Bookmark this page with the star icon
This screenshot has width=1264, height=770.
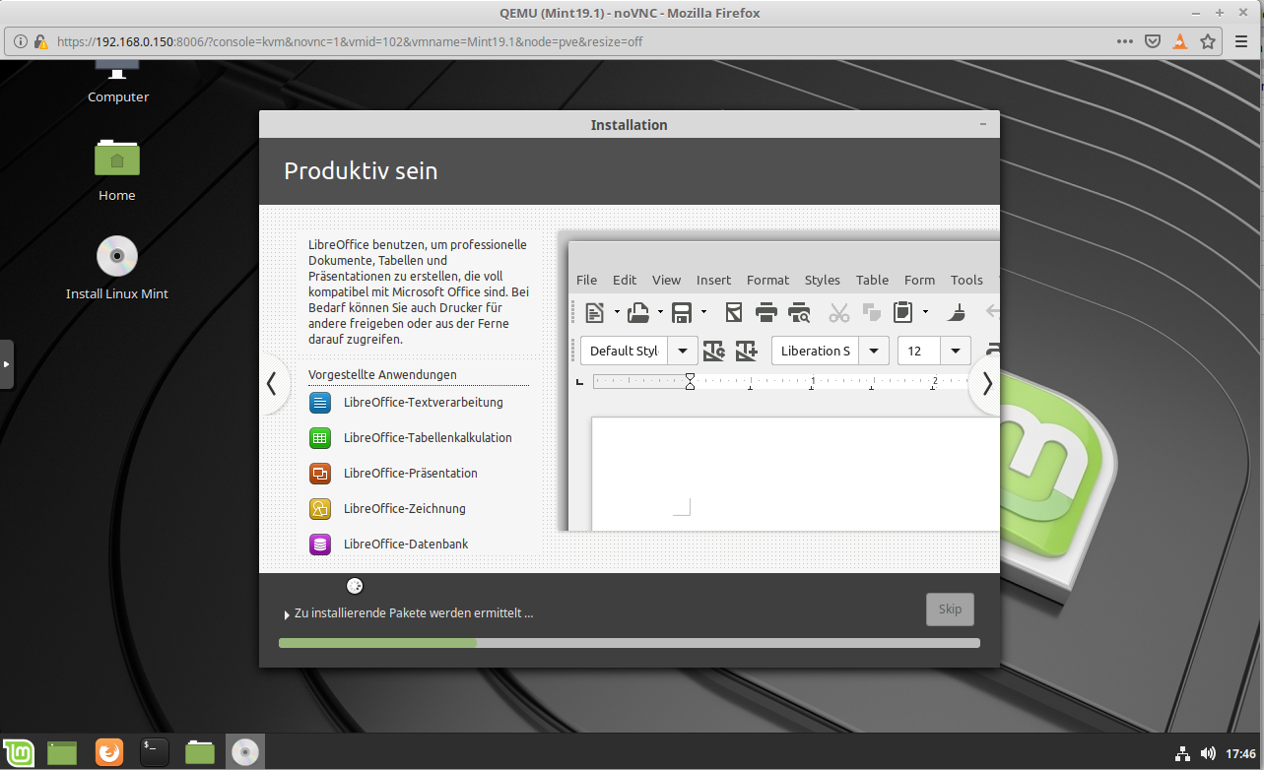pos(1208,42)
